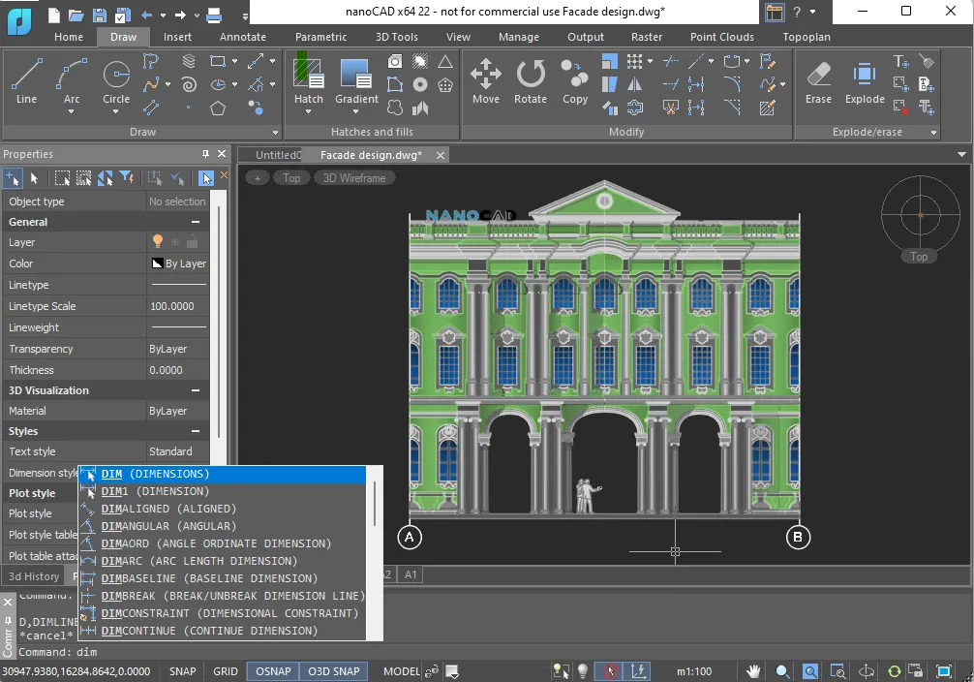This screenshot has width=974, height=682.
Task: Toggle GRID display on
Action: [x=225, y=670]
